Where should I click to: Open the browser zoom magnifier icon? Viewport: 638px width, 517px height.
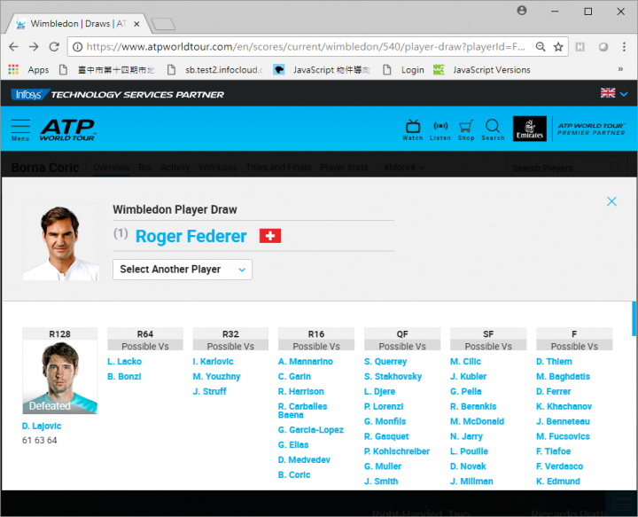click(541, 47)
